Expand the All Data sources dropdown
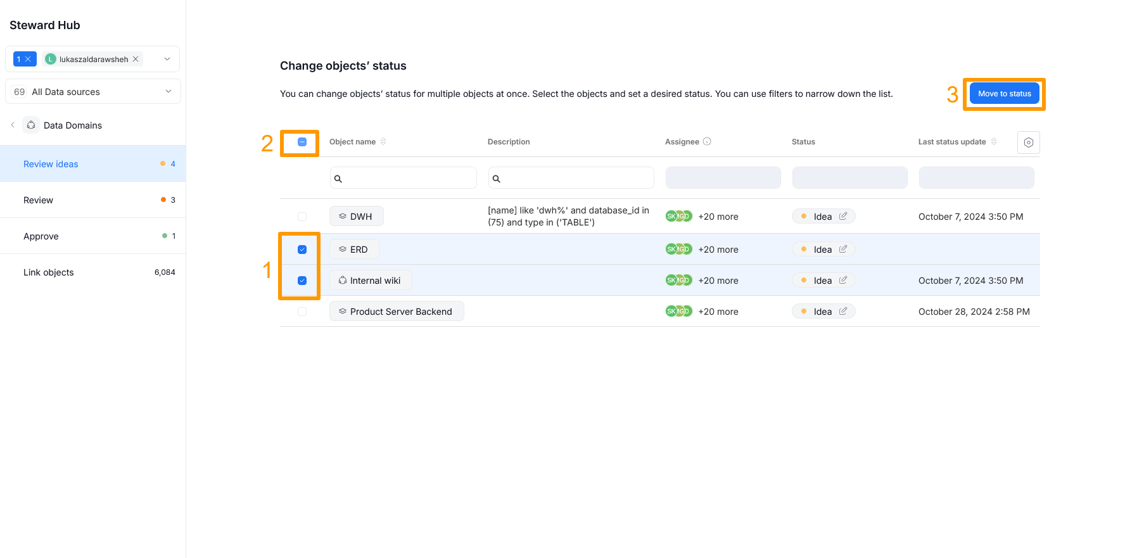 coord(168,91)
